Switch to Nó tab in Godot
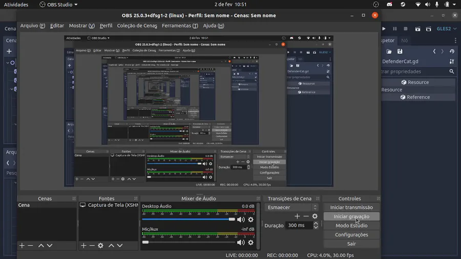461x259 pixels. (x=405, y=40)
